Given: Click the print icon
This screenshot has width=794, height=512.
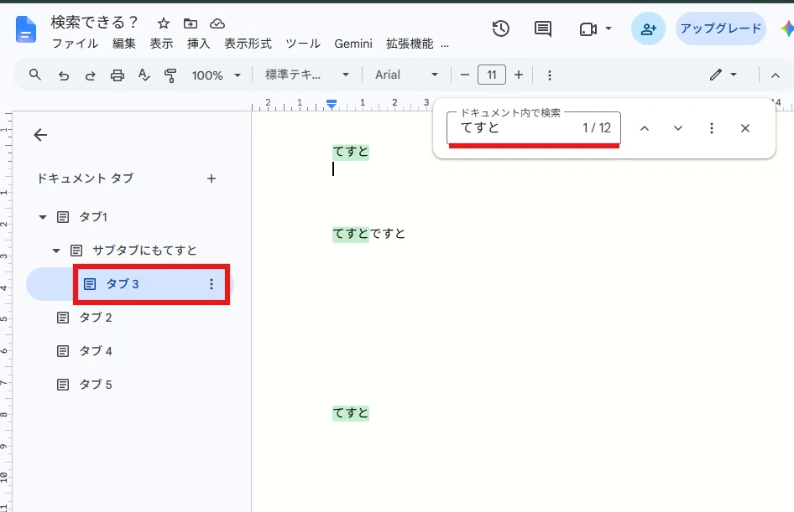Looking at the screenshot, I should (x=118, y=75).
